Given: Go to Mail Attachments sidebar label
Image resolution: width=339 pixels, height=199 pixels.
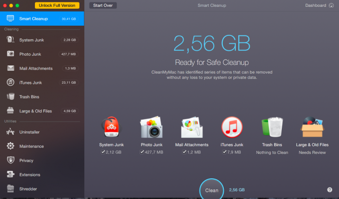Looking at the screenshot, I should [36, 68].
